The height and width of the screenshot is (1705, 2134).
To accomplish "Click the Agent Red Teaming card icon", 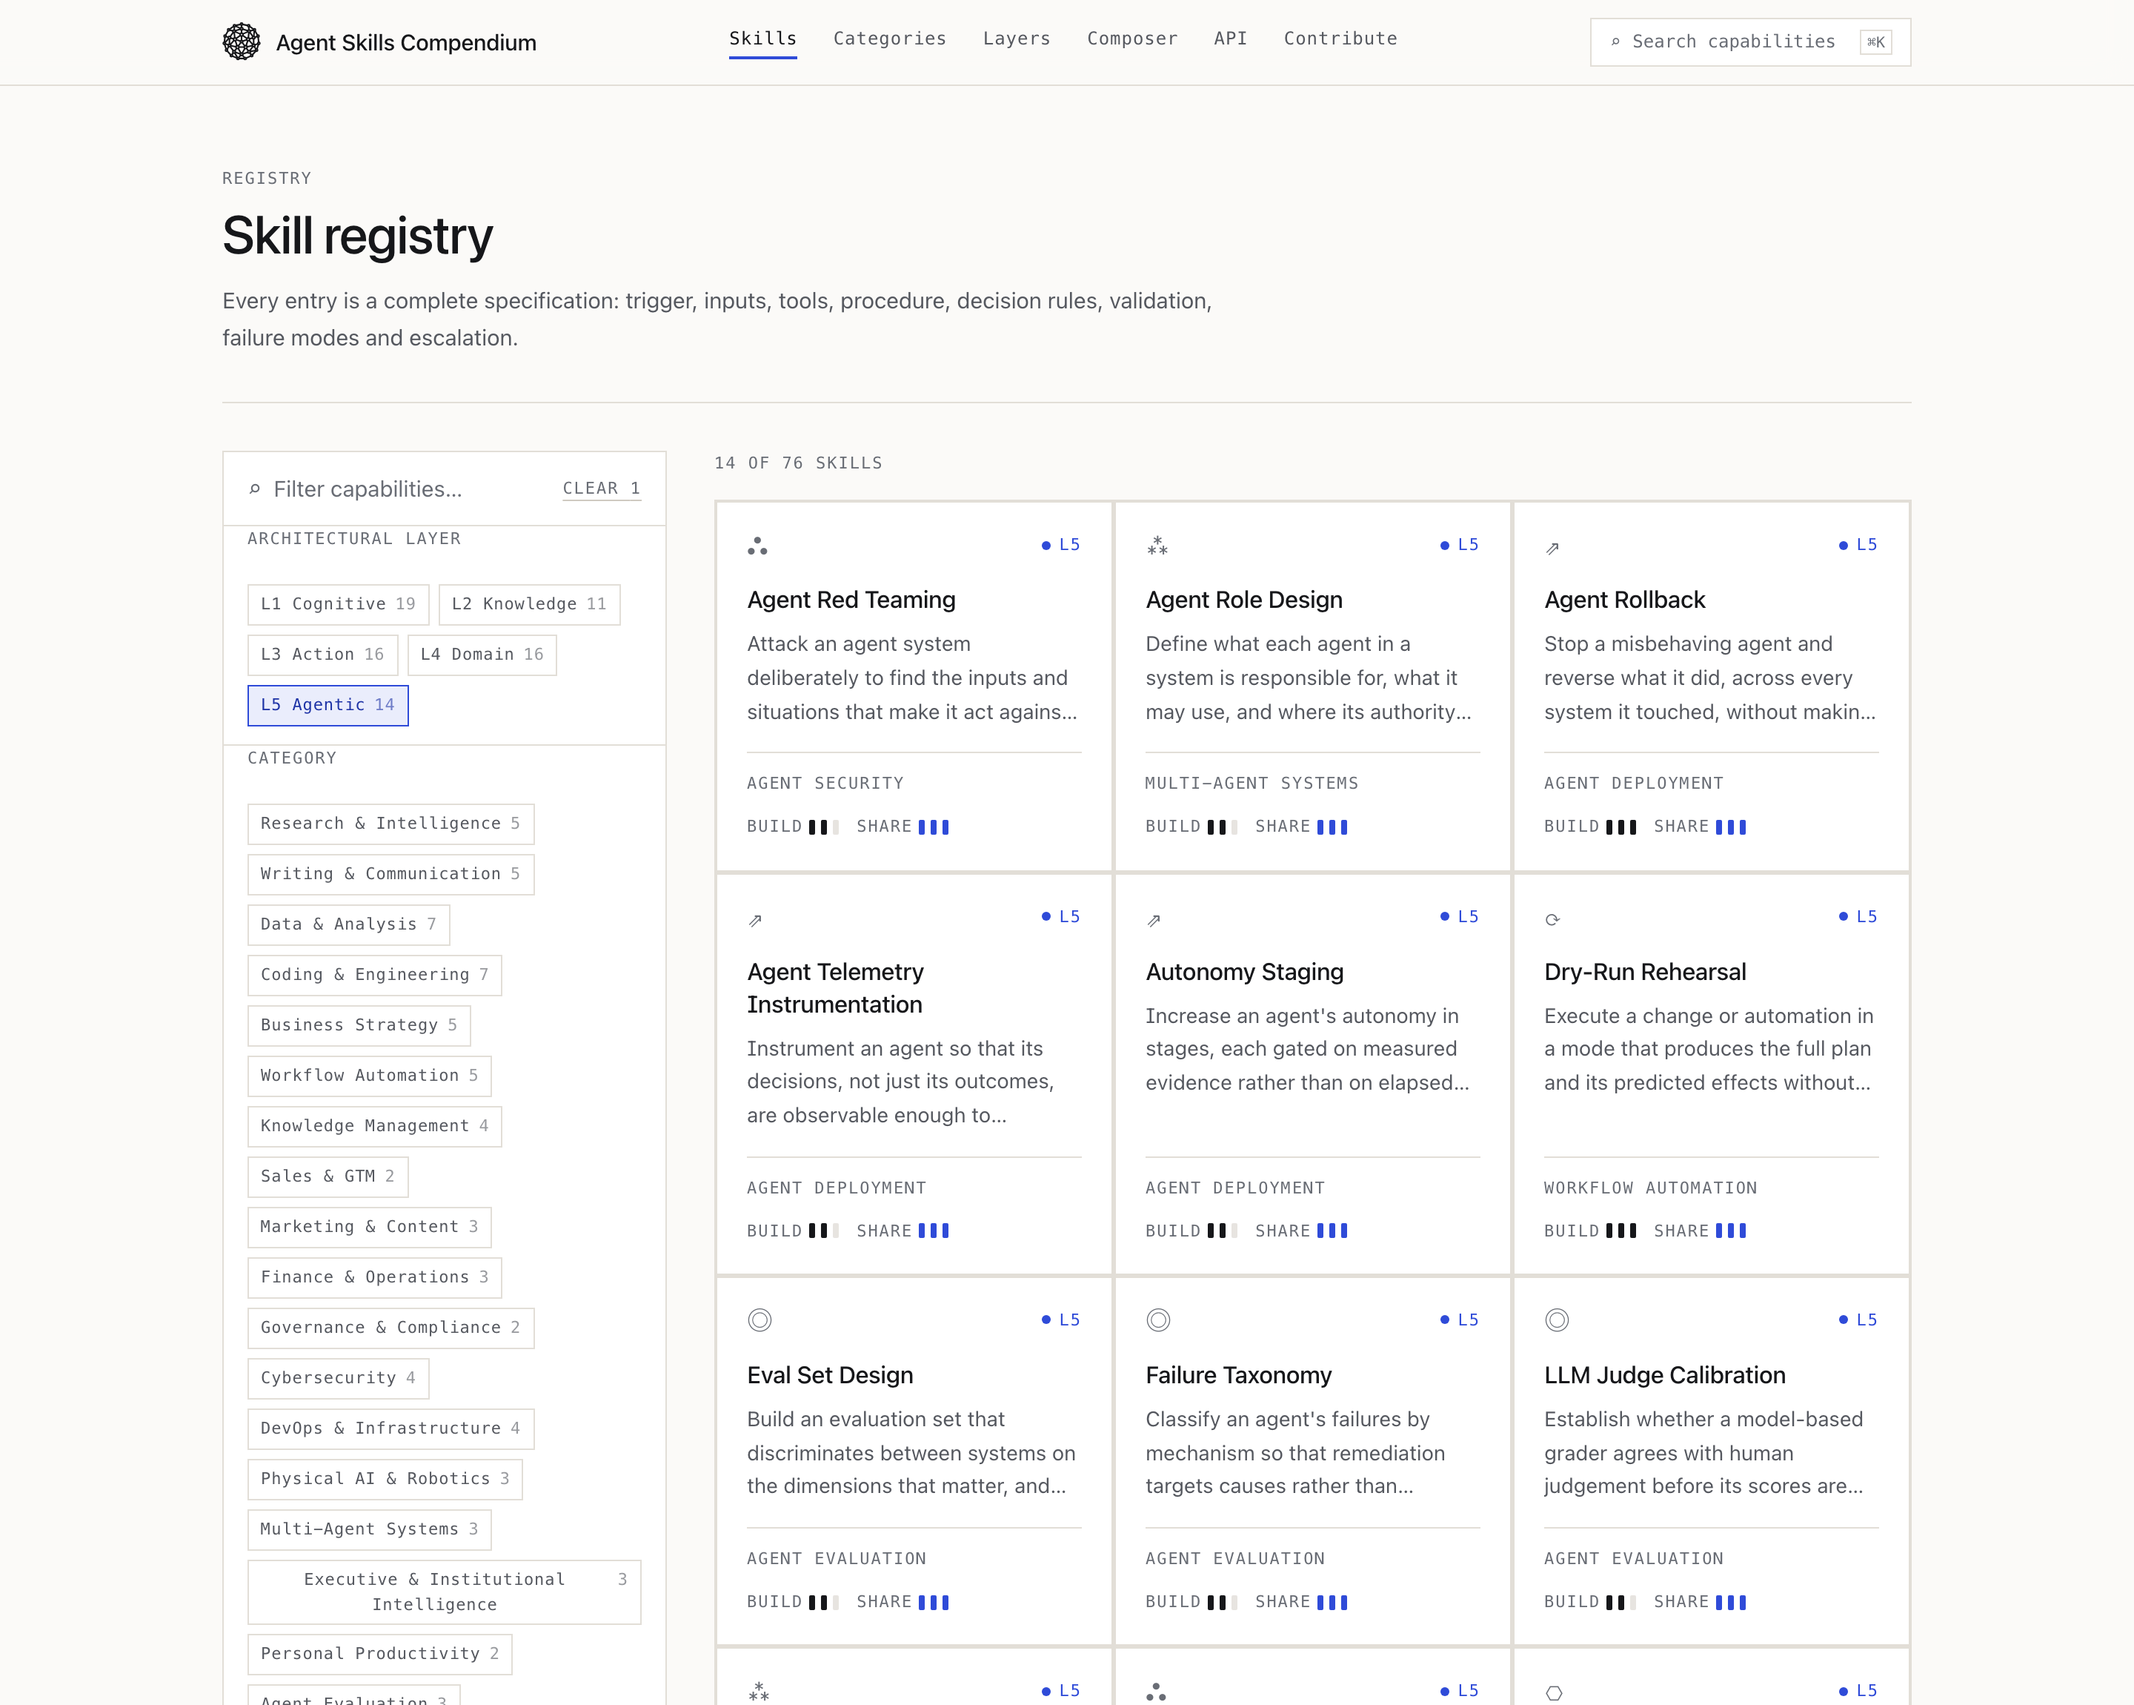I will tap(757, 546).
